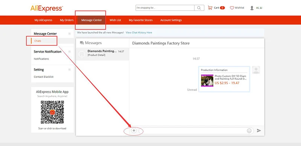The width and height of the screenshot is (301, 146).
Task: Collapse the Message Center section
Action: 70,34
